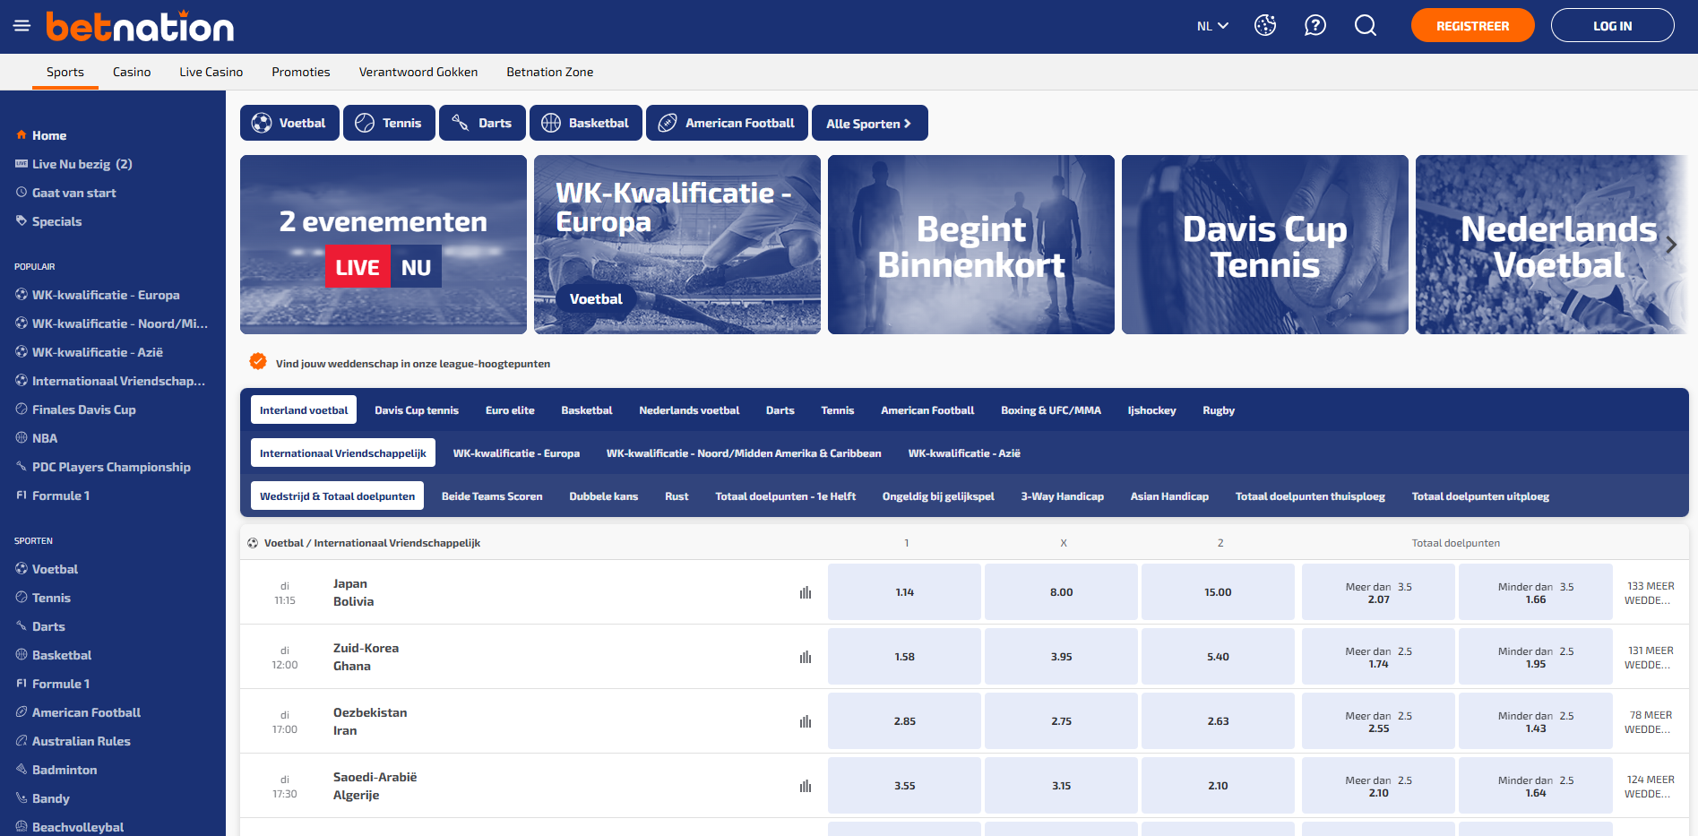Click the Bandy icon in sidebar
This screenshot has width=1698, height=836.
coord(22,798)
